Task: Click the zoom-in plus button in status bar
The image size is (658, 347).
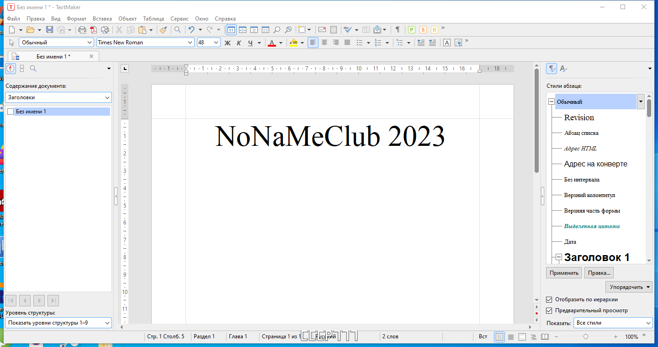Action: [616, 336]
